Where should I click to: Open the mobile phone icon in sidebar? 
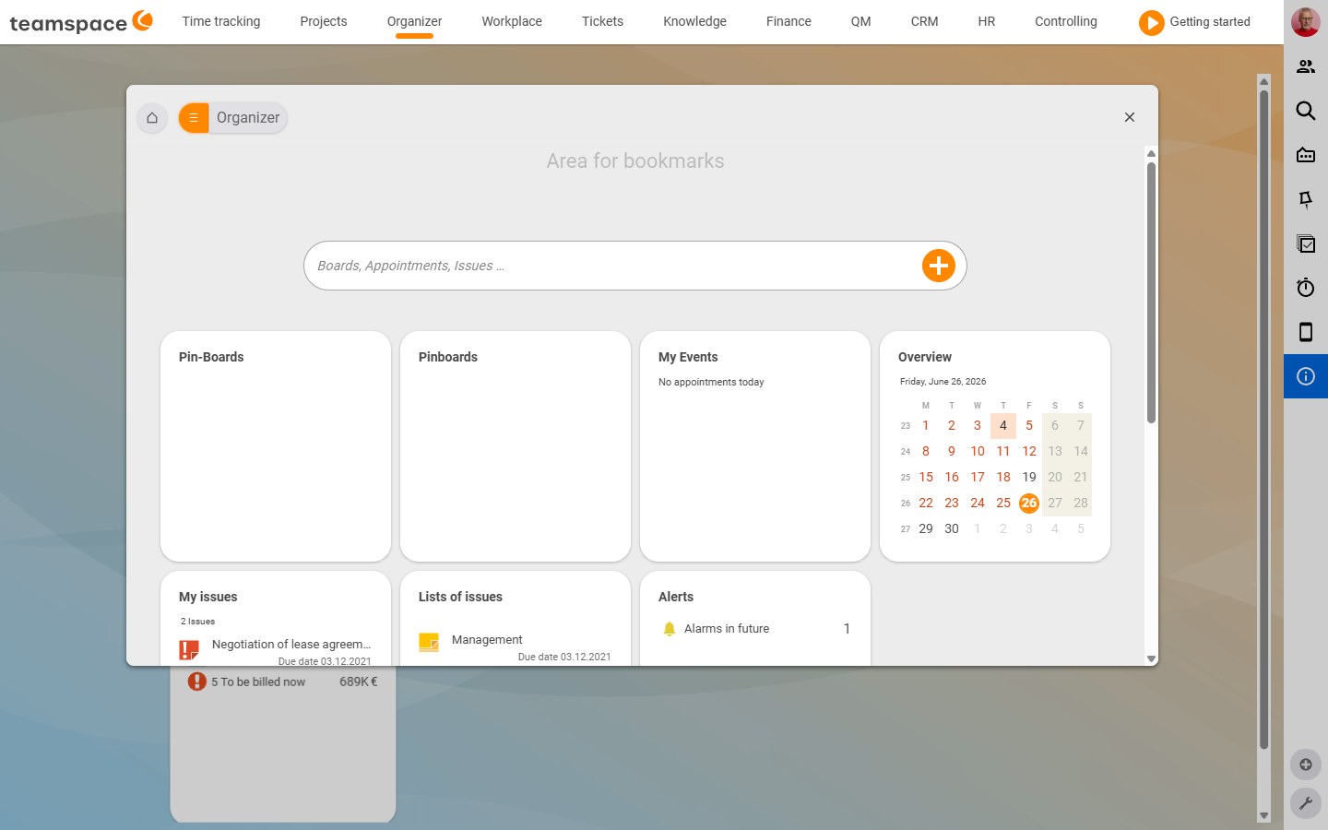click(1306, 332)
